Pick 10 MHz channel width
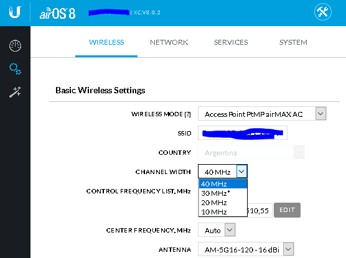Image resolution: width=346 pixels, height=258 pixels. point(223,212)
